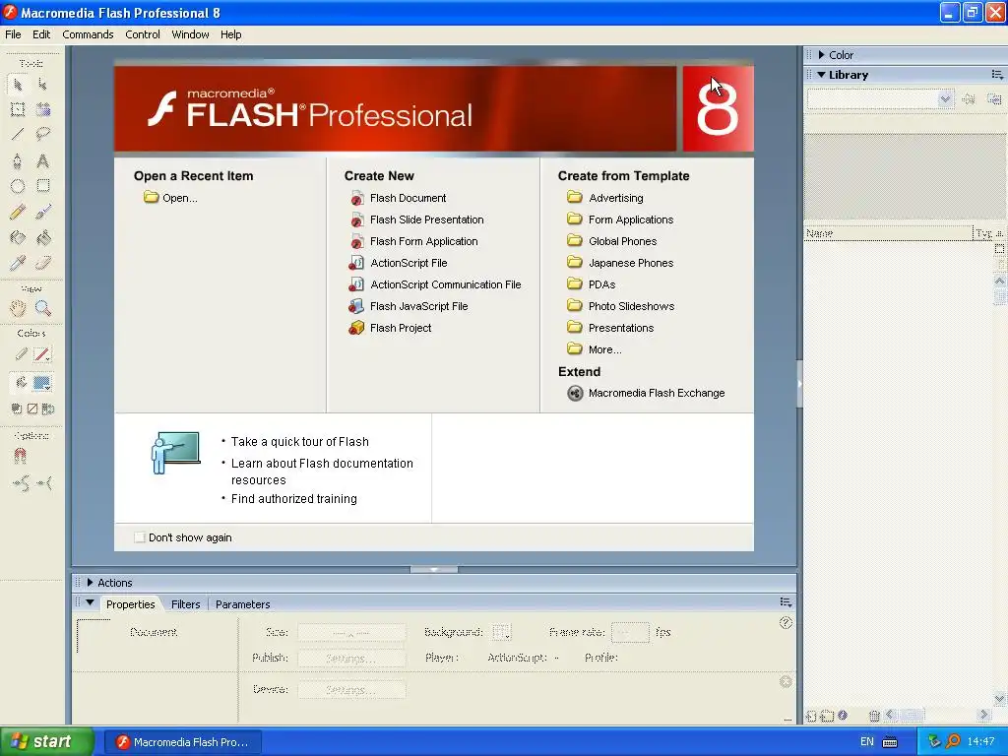Image resolution: width=1008 pixels, height=756 pixels.
Task: Select the Lasso tool
Action: (x=43, y=134)
